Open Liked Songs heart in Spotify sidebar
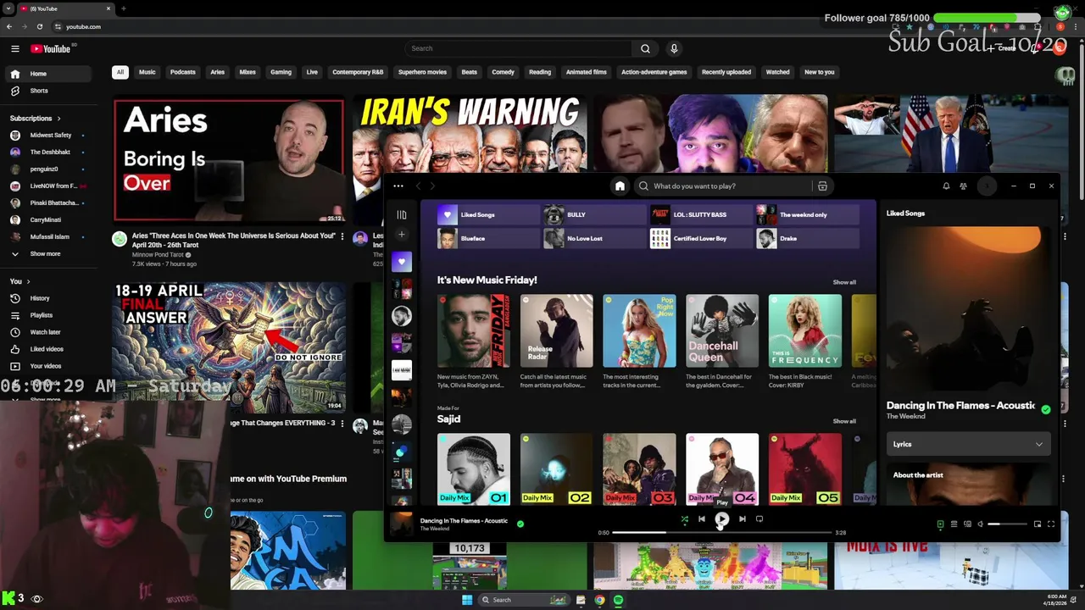The image size is (1085, 610). click(x=402, y=262)
